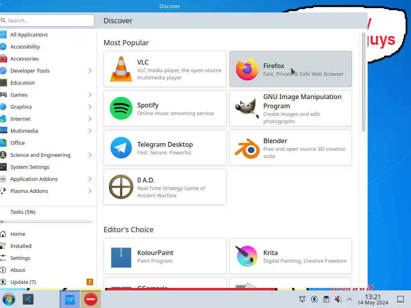Click the Firefox logo icon
Image resolution: width=411 pixels, height=308 pixels.
click(x=247, y=69)
